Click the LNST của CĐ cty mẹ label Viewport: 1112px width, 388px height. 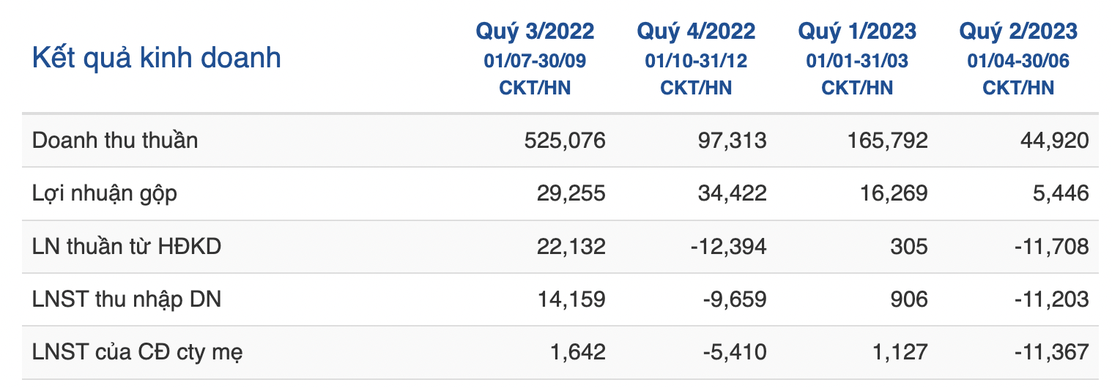pos(138,352)
